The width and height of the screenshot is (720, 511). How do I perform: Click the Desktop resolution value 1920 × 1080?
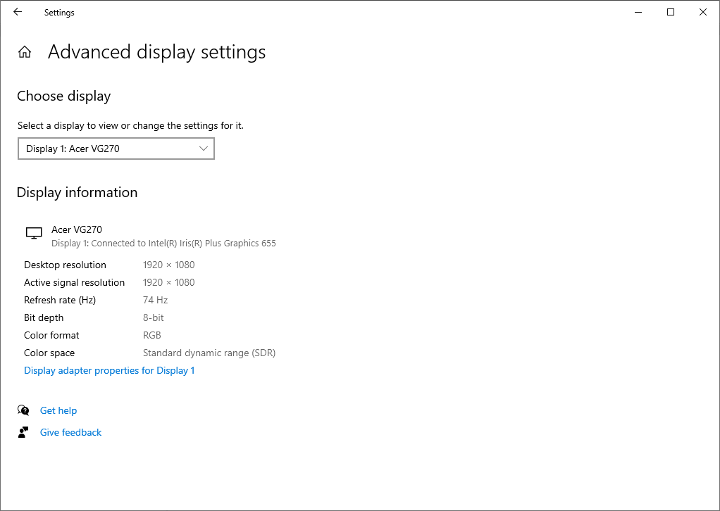[168, 265]
